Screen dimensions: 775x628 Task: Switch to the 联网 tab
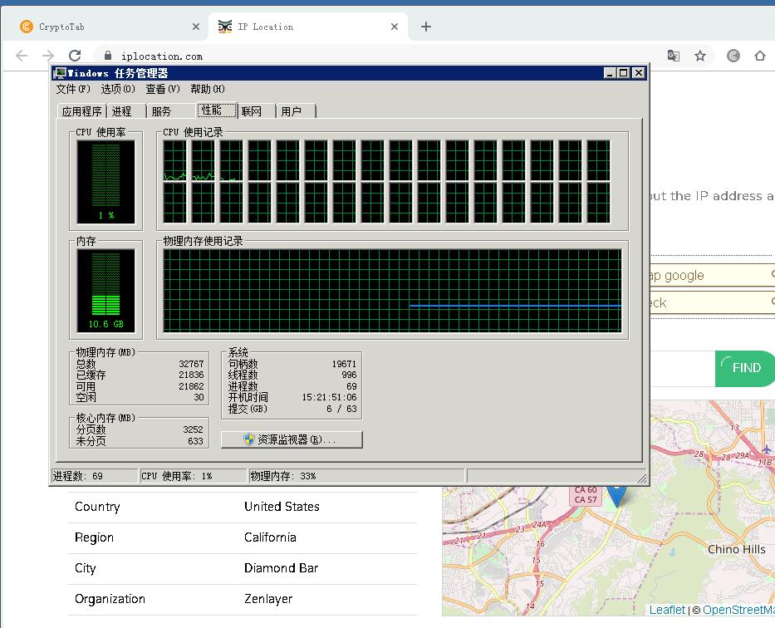(256, 111)
